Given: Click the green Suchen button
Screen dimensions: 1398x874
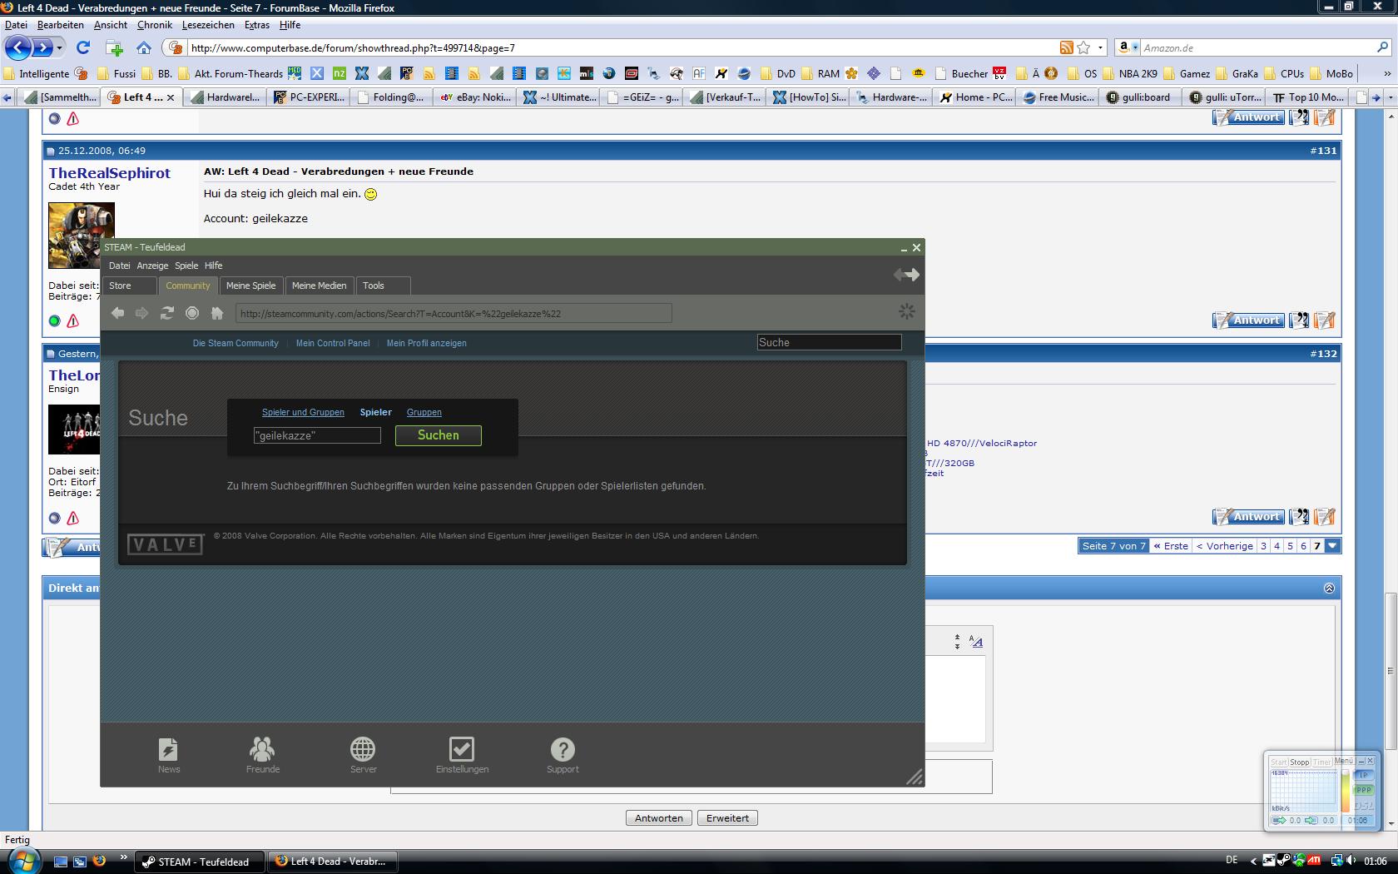Looking at the screenshot, I should (439, 435).
